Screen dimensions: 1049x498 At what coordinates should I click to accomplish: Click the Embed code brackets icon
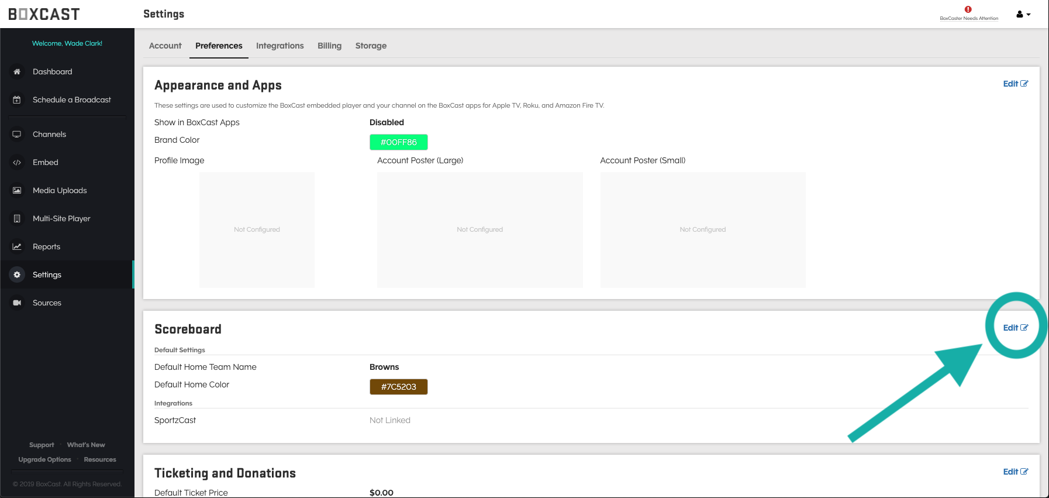click(17, 163)
